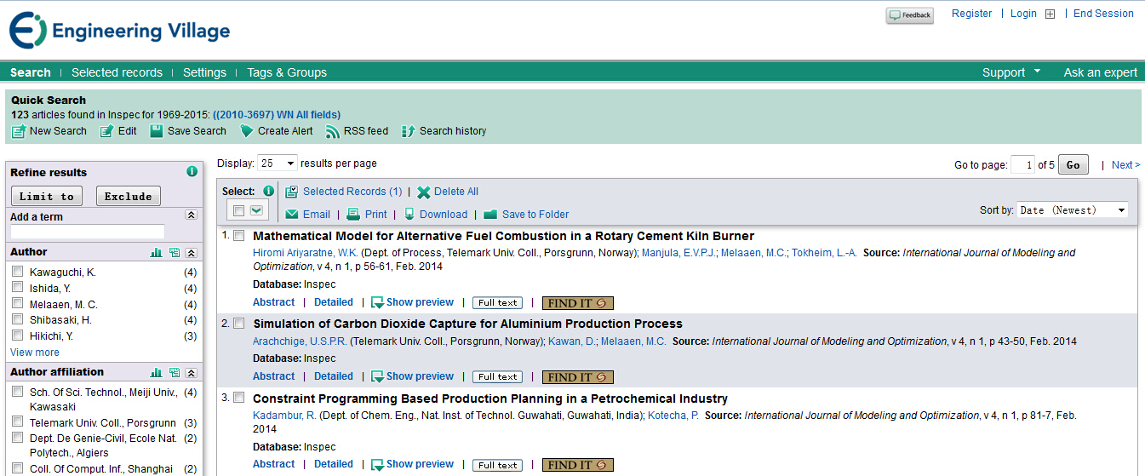Select record 1 checkbox

tap(239, 236)
